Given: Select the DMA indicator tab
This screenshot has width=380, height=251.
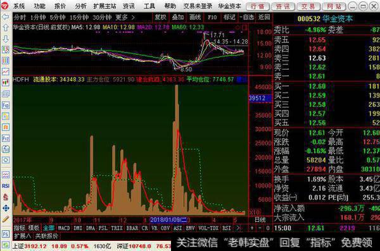Looking at the screenshot, I should coord(91,228).
